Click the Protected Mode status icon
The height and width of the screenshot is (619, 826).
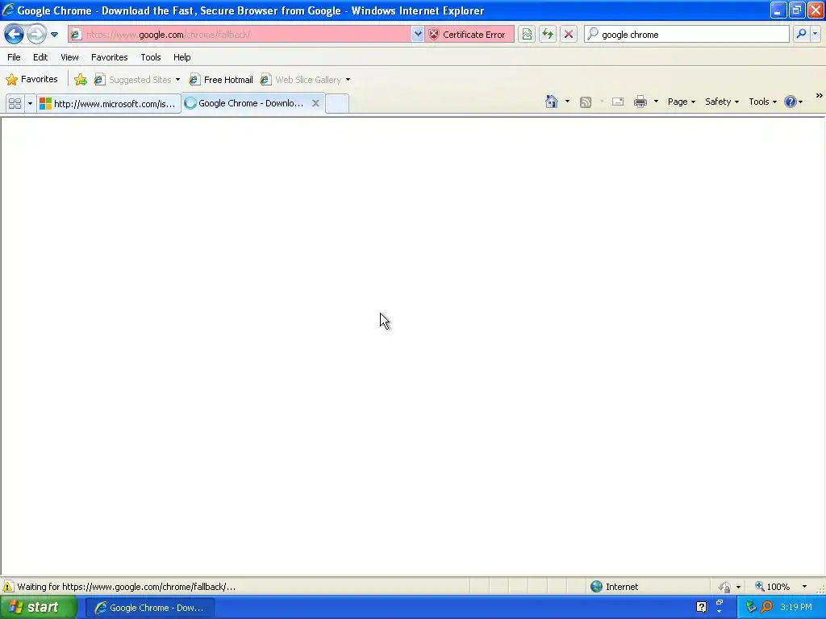pos(724,587)
